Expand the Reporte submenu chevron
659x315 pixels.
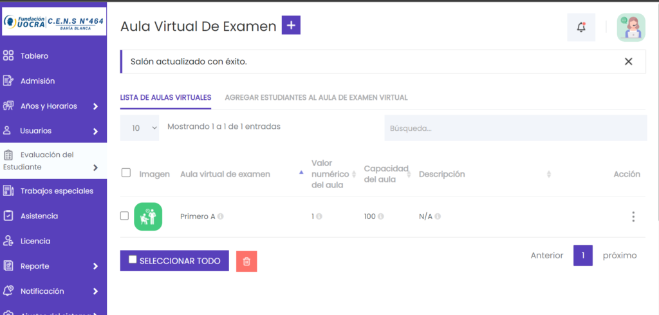pos(95,266)
